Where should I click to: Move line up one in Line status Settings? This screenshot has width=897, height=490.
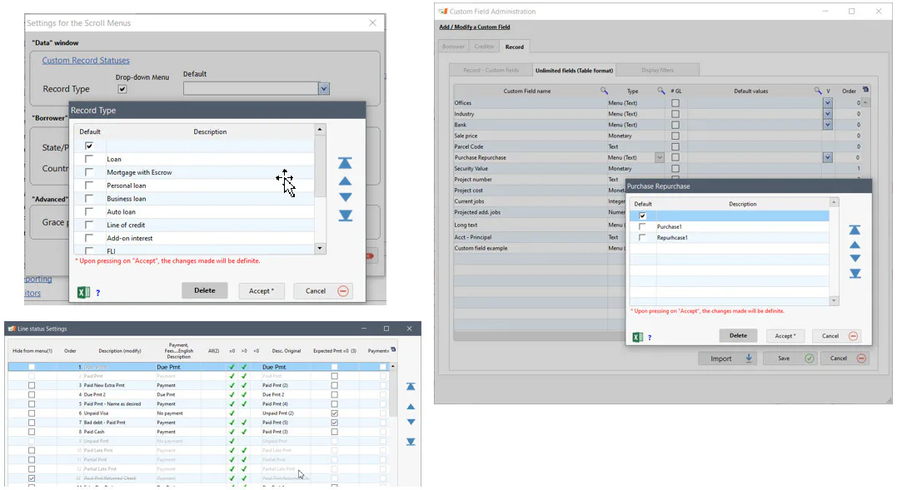(411, 407)
